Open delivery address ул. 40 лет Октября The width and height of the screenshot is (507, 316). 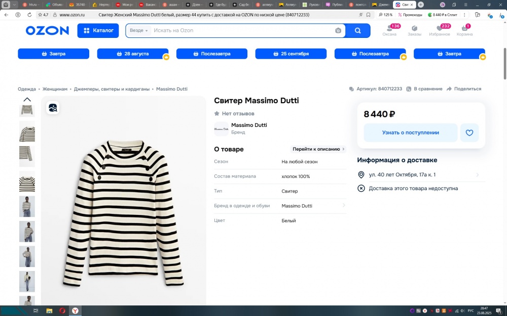click(x=421, y=175)
